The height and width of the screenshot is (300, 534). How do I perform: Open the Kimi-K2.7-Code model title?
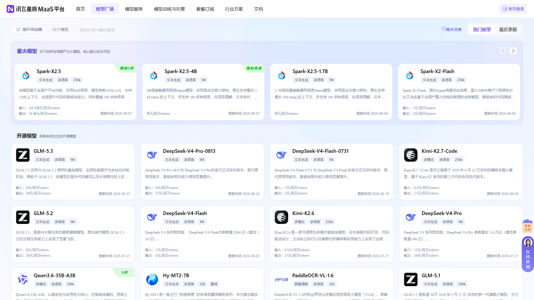tap(439, 151)
